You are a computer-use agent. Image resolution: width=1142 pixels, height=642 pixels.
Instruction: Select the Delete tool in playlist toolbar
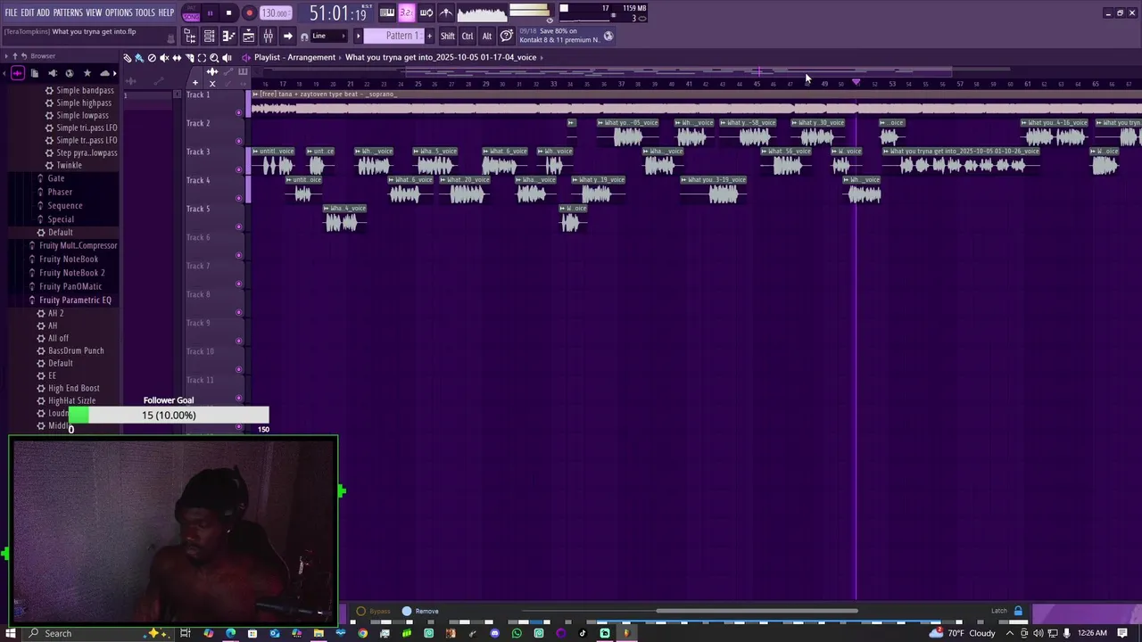click(152, 58)
